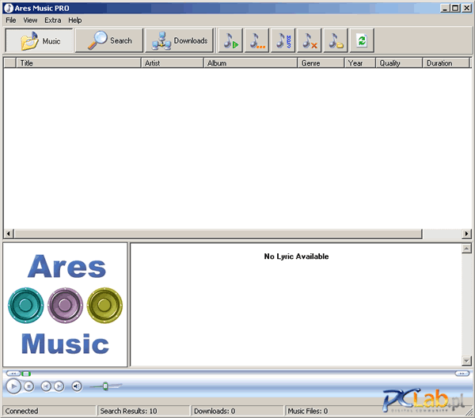Mute the player sound
Screen dimensions: 475x418
(x=77, y=386)
